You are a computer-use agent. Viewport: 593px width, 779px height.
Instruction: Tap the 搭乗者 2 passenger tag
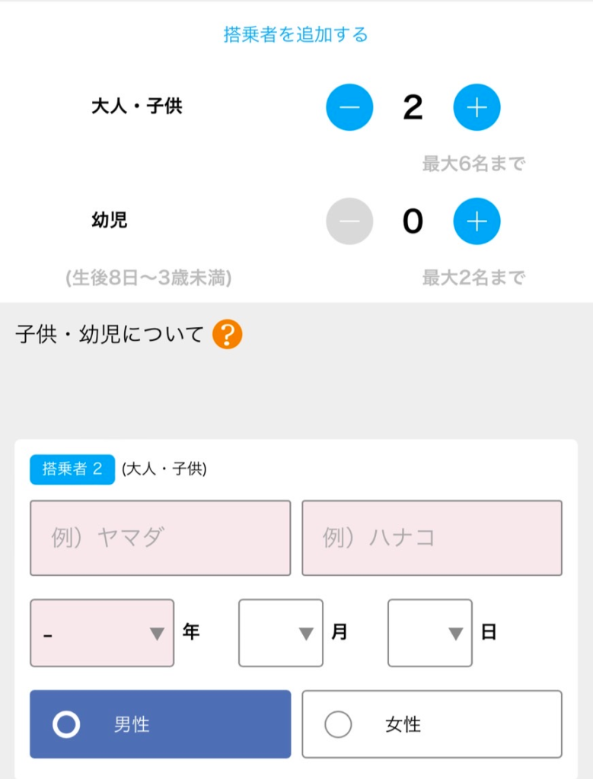(72, 469)
